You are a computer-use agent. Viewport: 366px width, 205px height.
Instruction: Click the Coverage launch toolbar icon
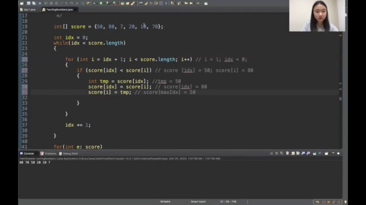pyautogui.click(x=108, y=3)
